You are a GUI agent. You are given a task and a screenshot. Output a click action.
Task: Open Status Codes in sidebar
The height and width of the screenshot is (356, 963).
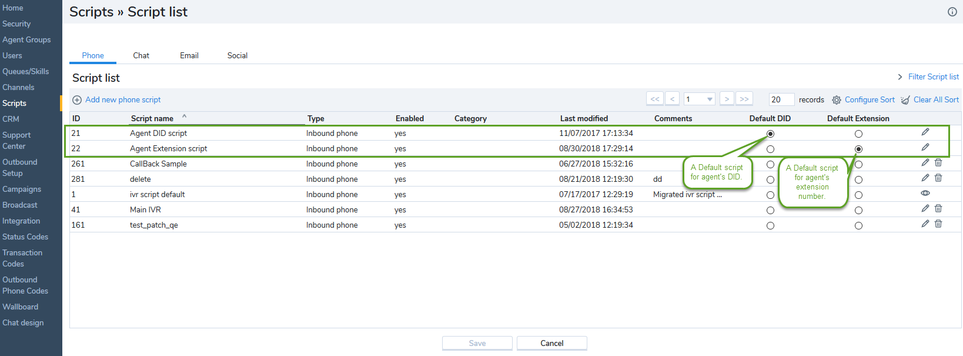tap(25, 237)
